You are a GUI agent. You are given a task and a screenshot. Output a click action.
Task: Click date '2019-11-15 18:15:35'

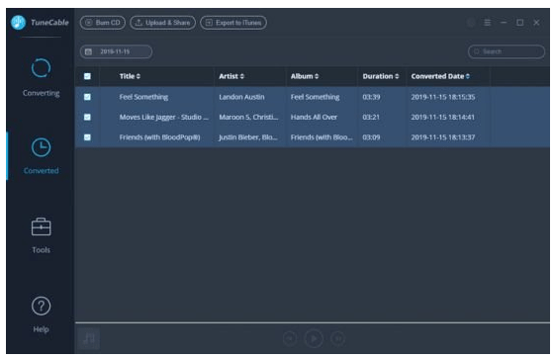click(x=443, y=97)
